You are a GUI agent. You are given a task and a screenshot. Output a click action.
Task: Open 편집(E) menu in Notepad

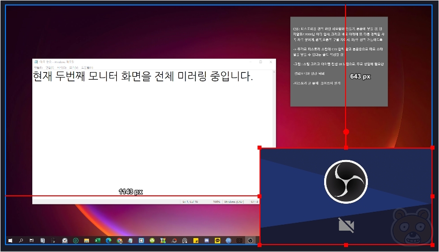pos(50,68)
